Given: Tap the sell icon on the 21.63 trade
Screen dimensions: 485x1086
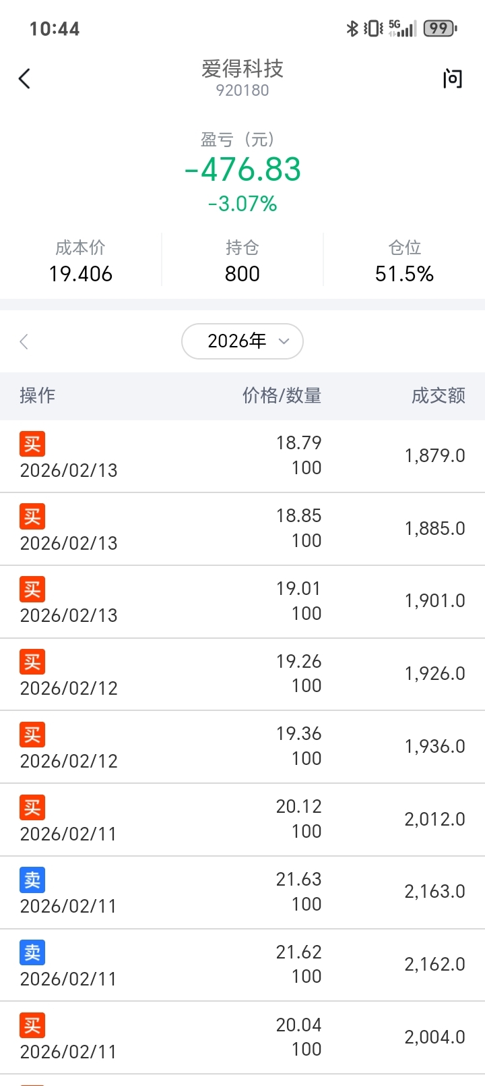Looking at the screenshot, I should pos(32,880).
